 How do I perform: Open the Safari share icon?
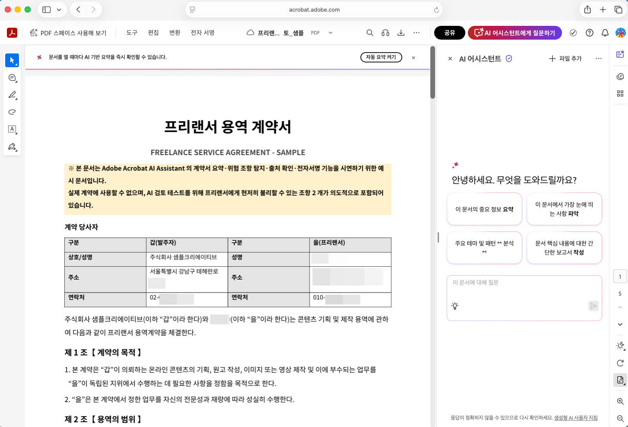coord(587,9)
